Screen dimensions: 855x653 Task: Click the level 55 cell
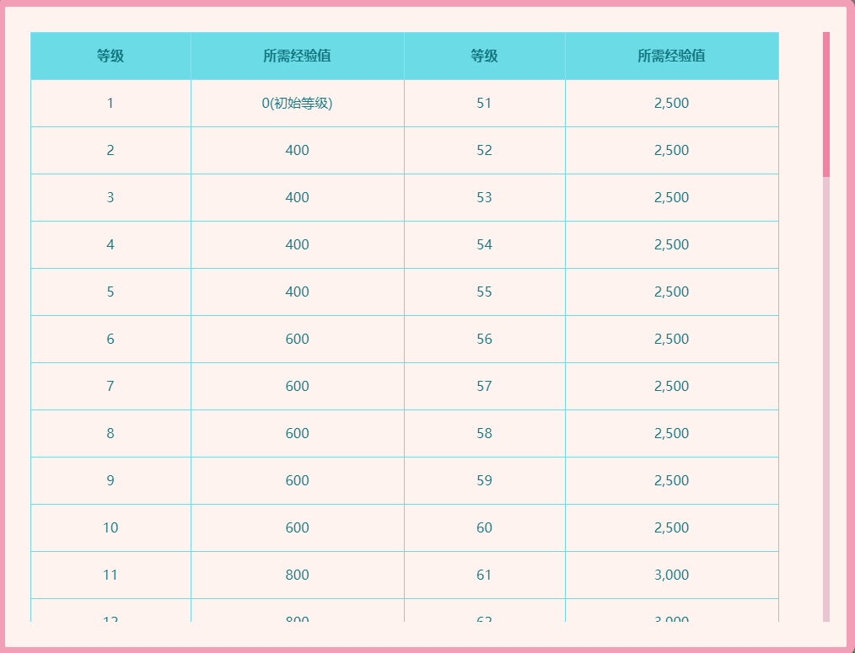coord(484,292)
